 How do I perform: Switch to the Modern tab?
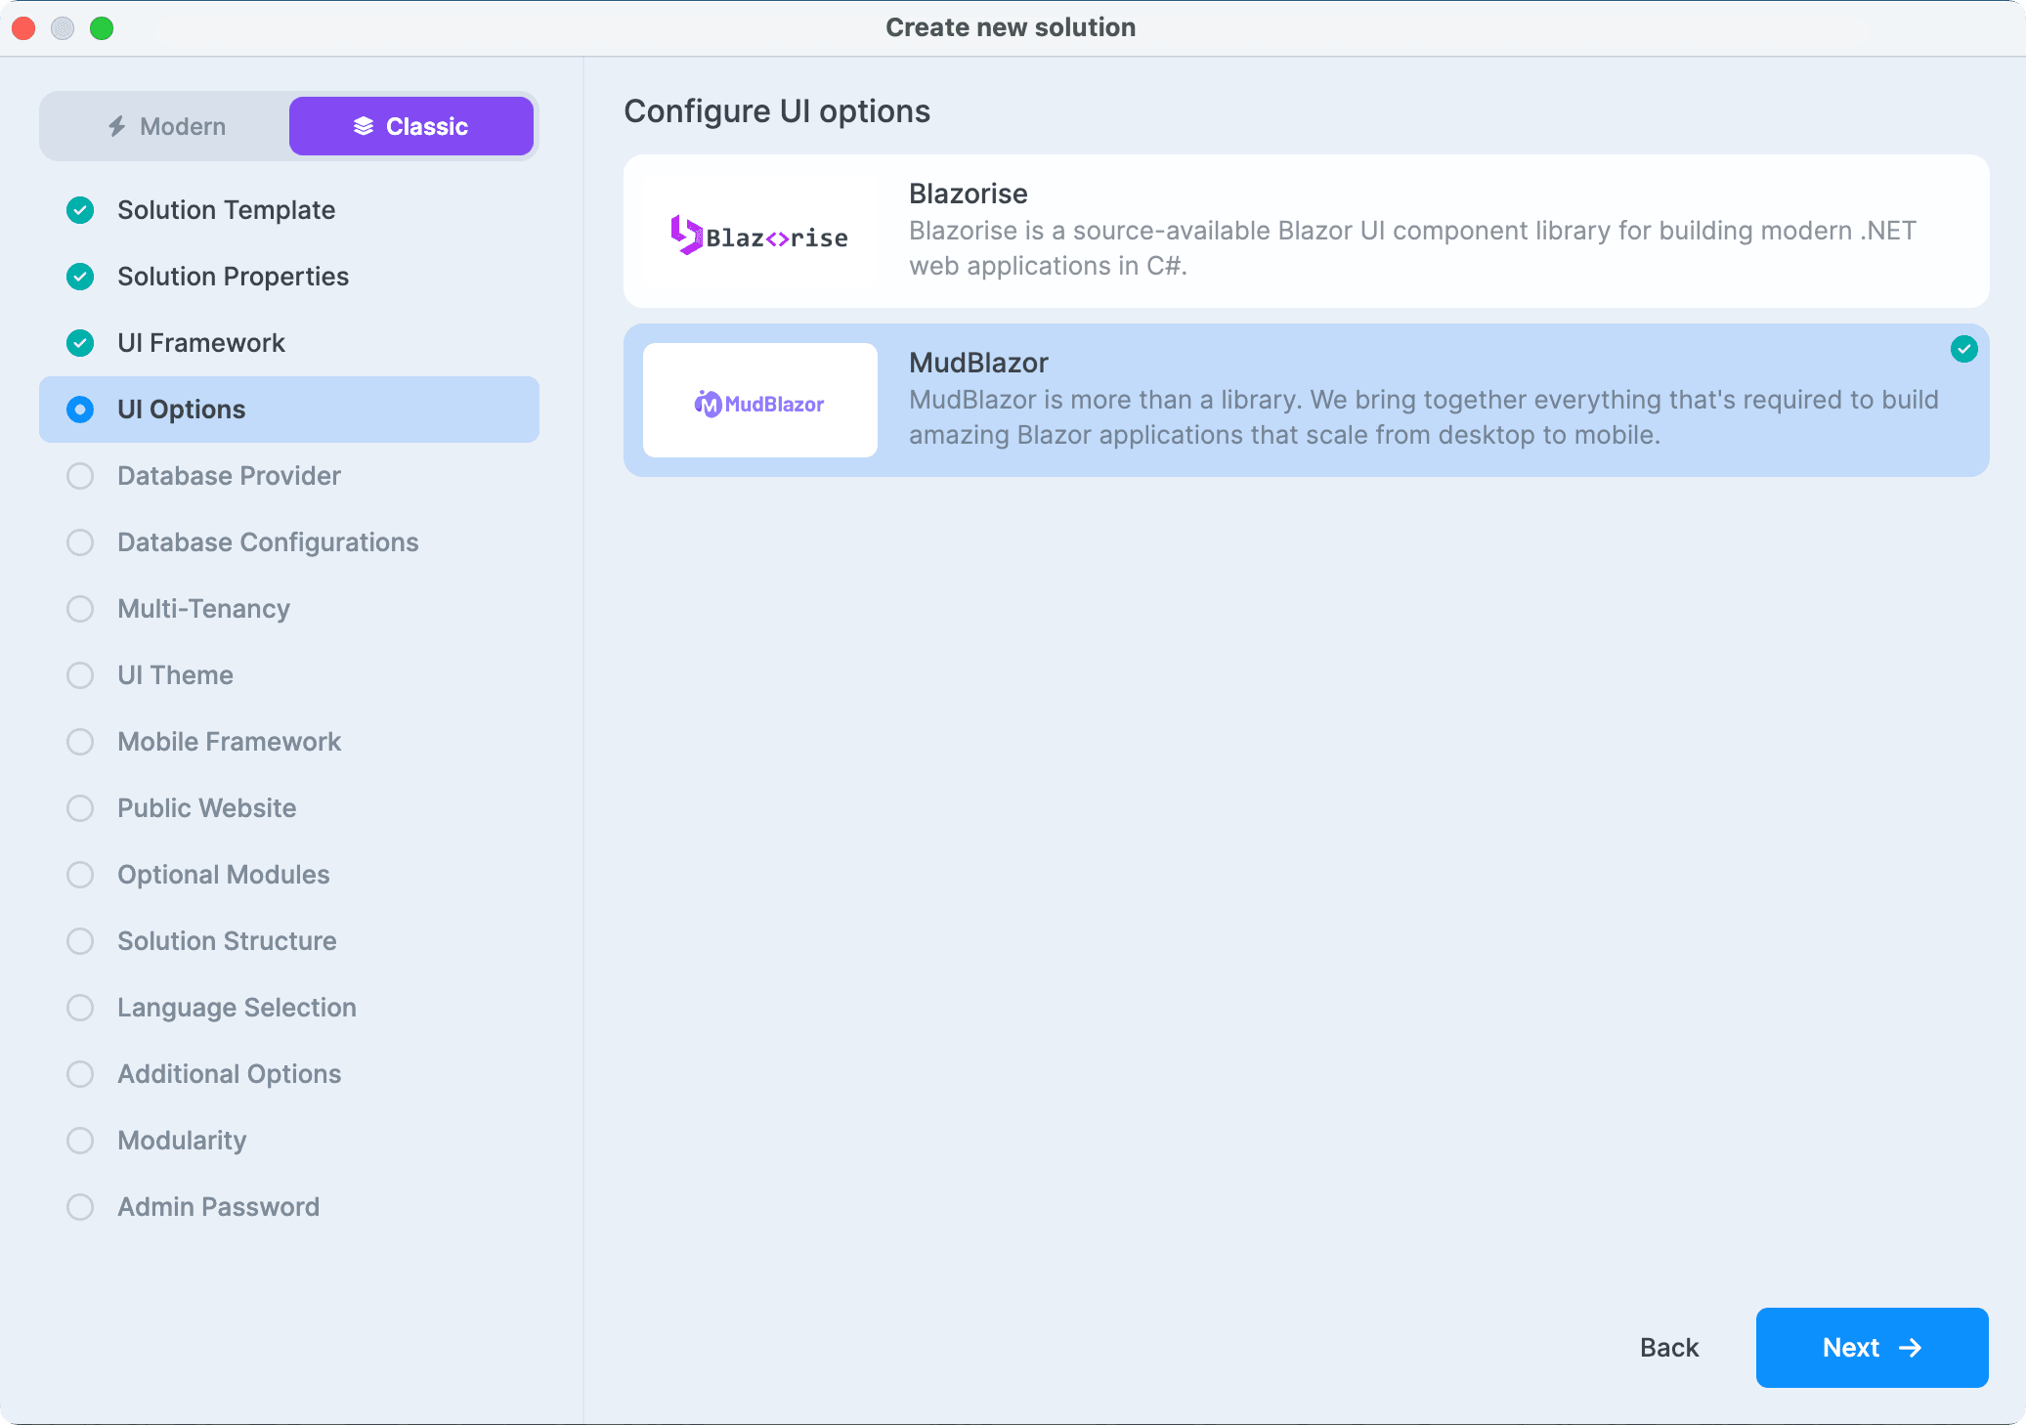[166, 126]
